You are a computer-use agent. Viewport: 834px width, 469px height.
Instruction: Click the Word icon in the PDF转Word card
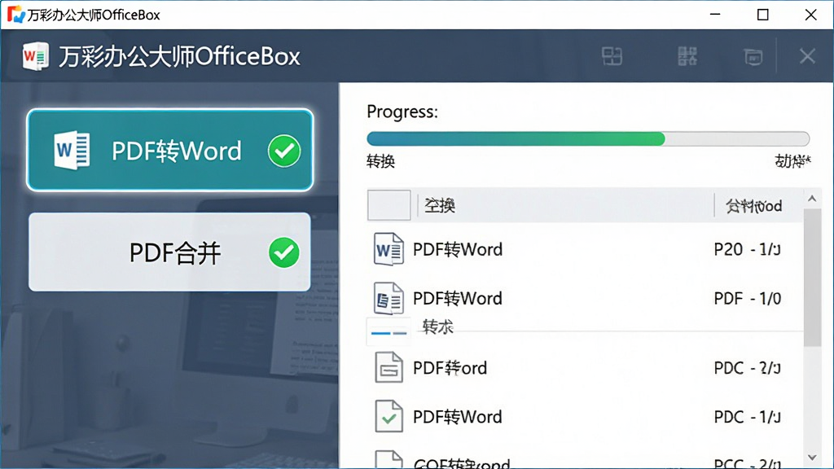point(72,151)
